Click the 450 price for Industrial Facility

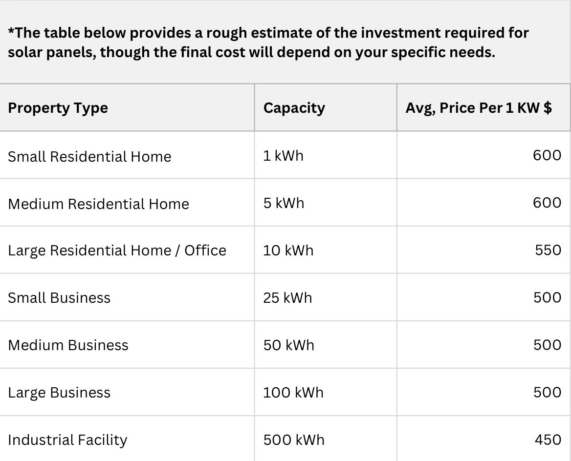tap(548, 440)
